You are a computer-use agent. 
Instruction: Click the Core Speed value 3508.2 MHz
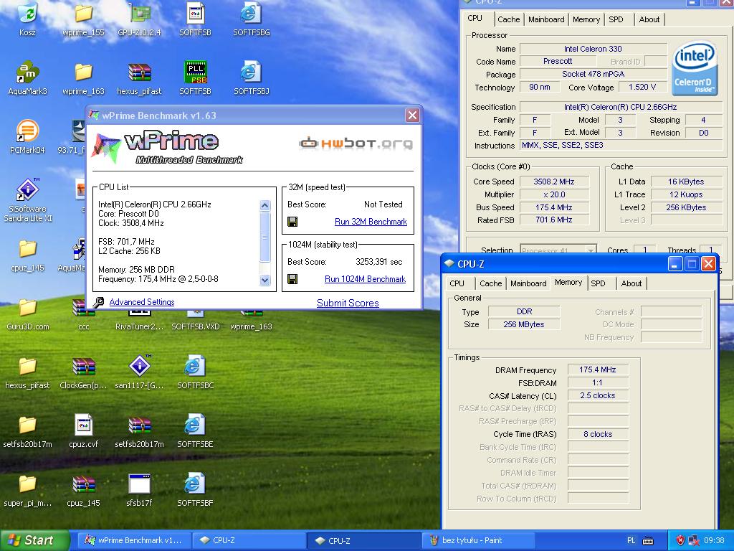pos(554,182)
